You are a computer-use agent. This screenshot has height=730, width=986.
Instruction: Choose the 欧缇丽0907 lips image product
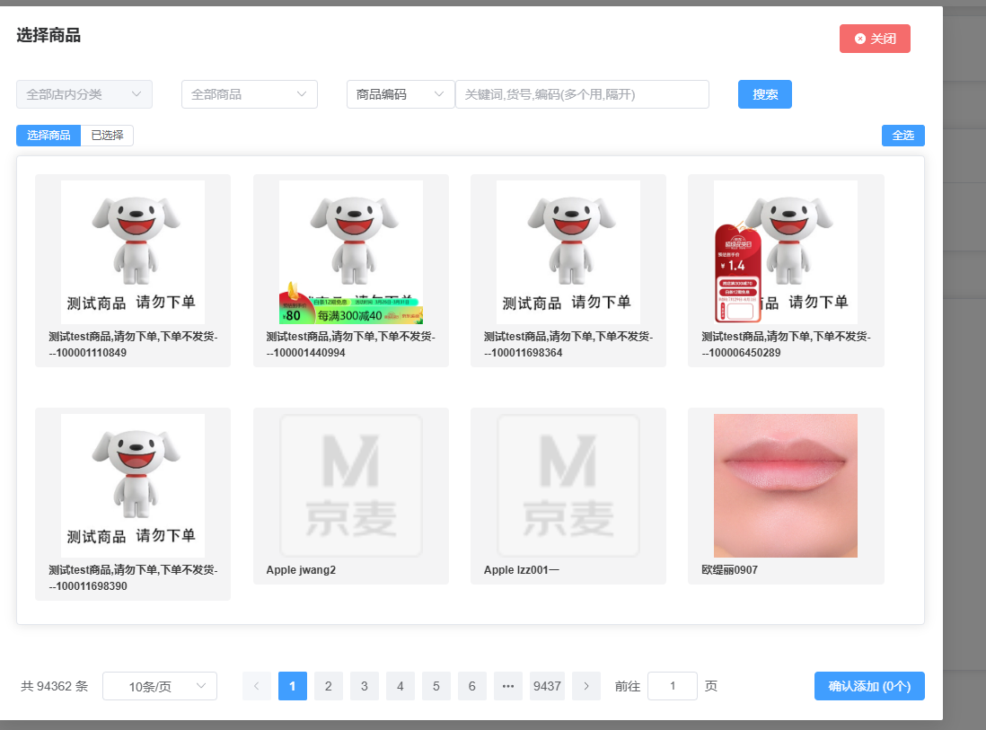click(x=785, y=486)
